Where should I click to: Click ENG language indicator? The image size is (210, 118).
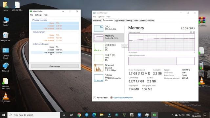pyautogui.click(x=188, y=115)
